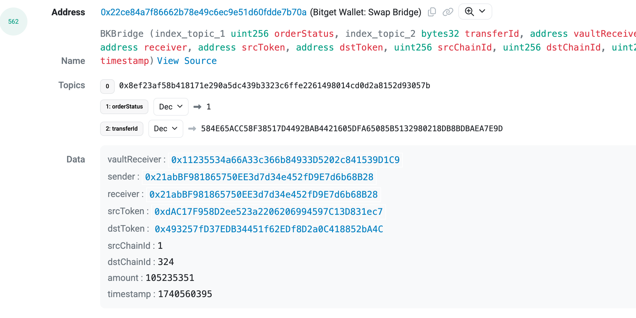Image resolution: width=636 pixels, height=318 pixels.
Task: Open Dec dropdown for orderStatus
Action: click(171, 107)
